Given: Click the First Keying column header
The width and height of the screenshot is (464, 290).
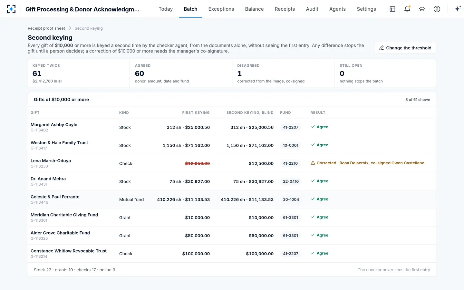Looking at the screenshot, I should point(196,113).
